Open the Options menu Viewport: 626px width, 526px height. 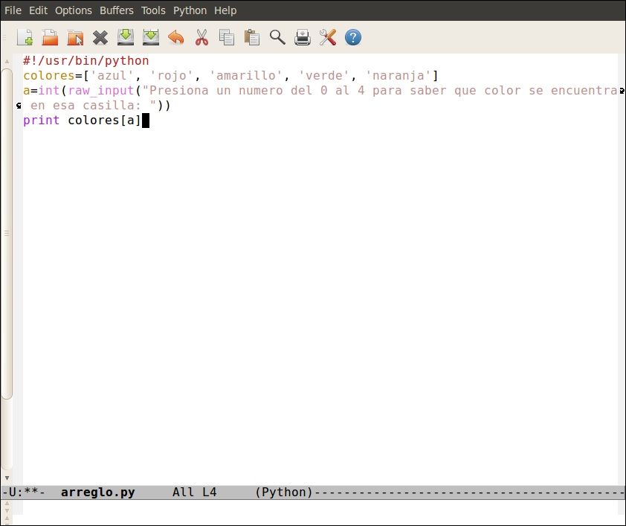point(74,10)
